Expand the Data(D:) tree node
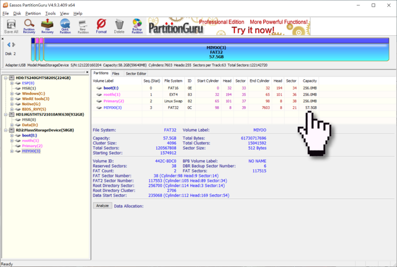Screen dimensions: 397x267 12,125
